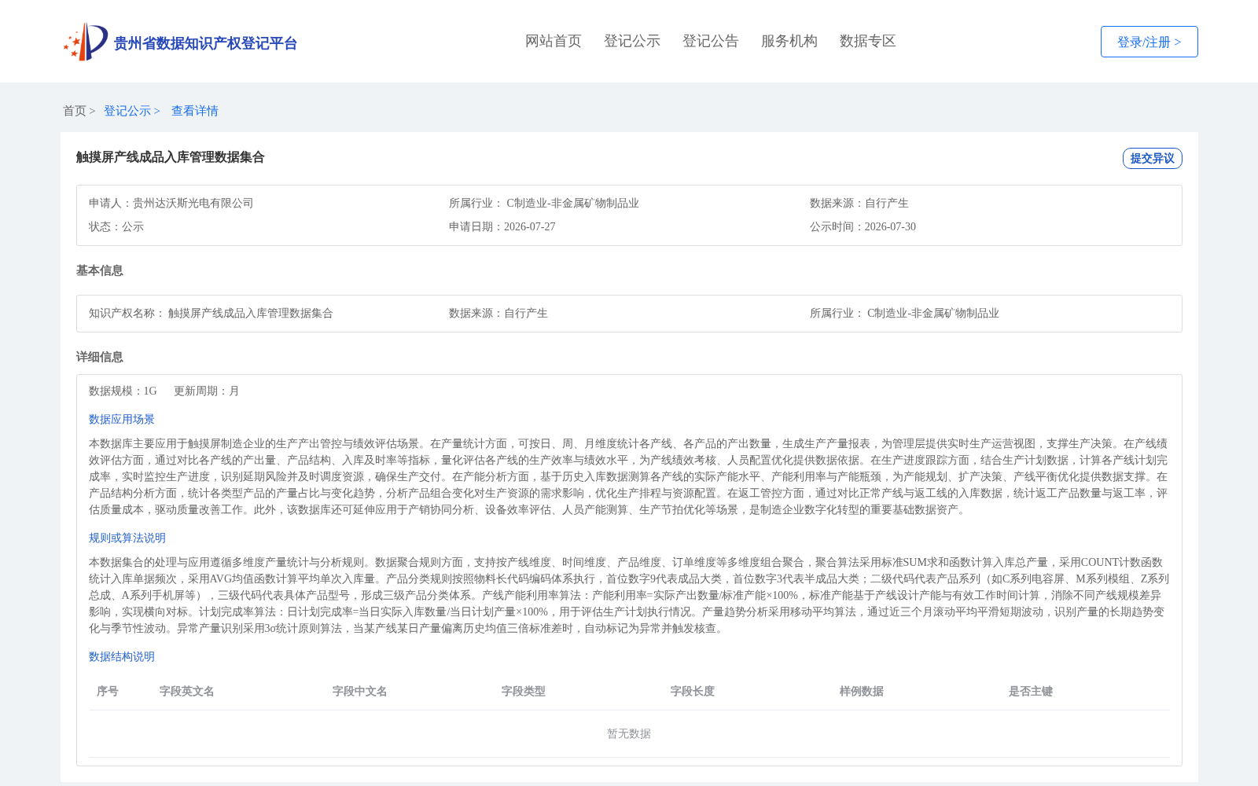Click 是否主键 column header
The image size is (1258, 786).
(1031, 691)
